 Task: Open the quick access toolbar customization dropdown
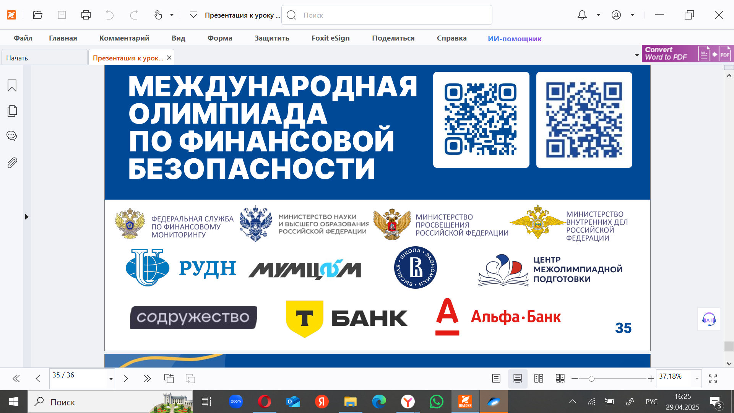point(193,15)
